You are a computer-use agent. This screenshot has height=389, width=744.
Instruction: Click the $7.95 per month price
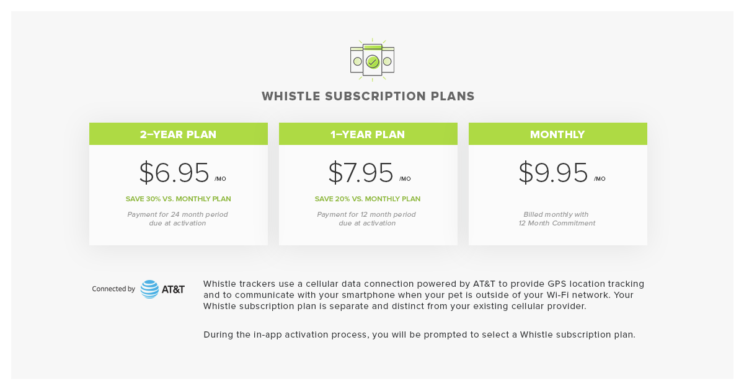[x=361, y=173]
